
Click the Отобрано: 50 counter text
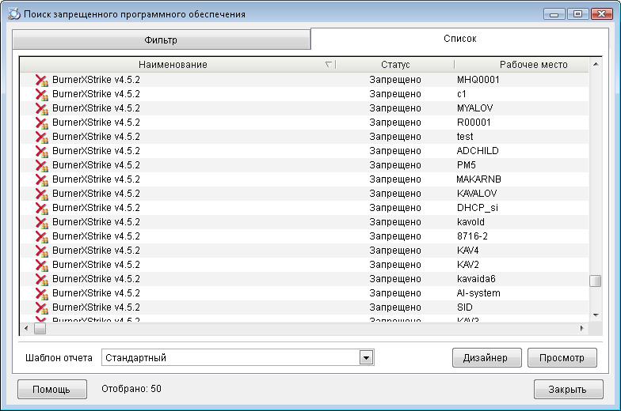pos(131,389)
